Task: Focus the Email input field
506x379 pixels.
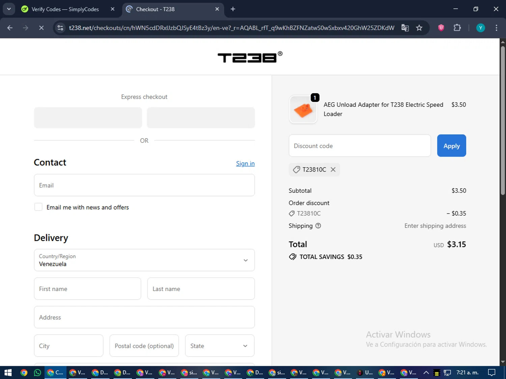Action: 144,185
